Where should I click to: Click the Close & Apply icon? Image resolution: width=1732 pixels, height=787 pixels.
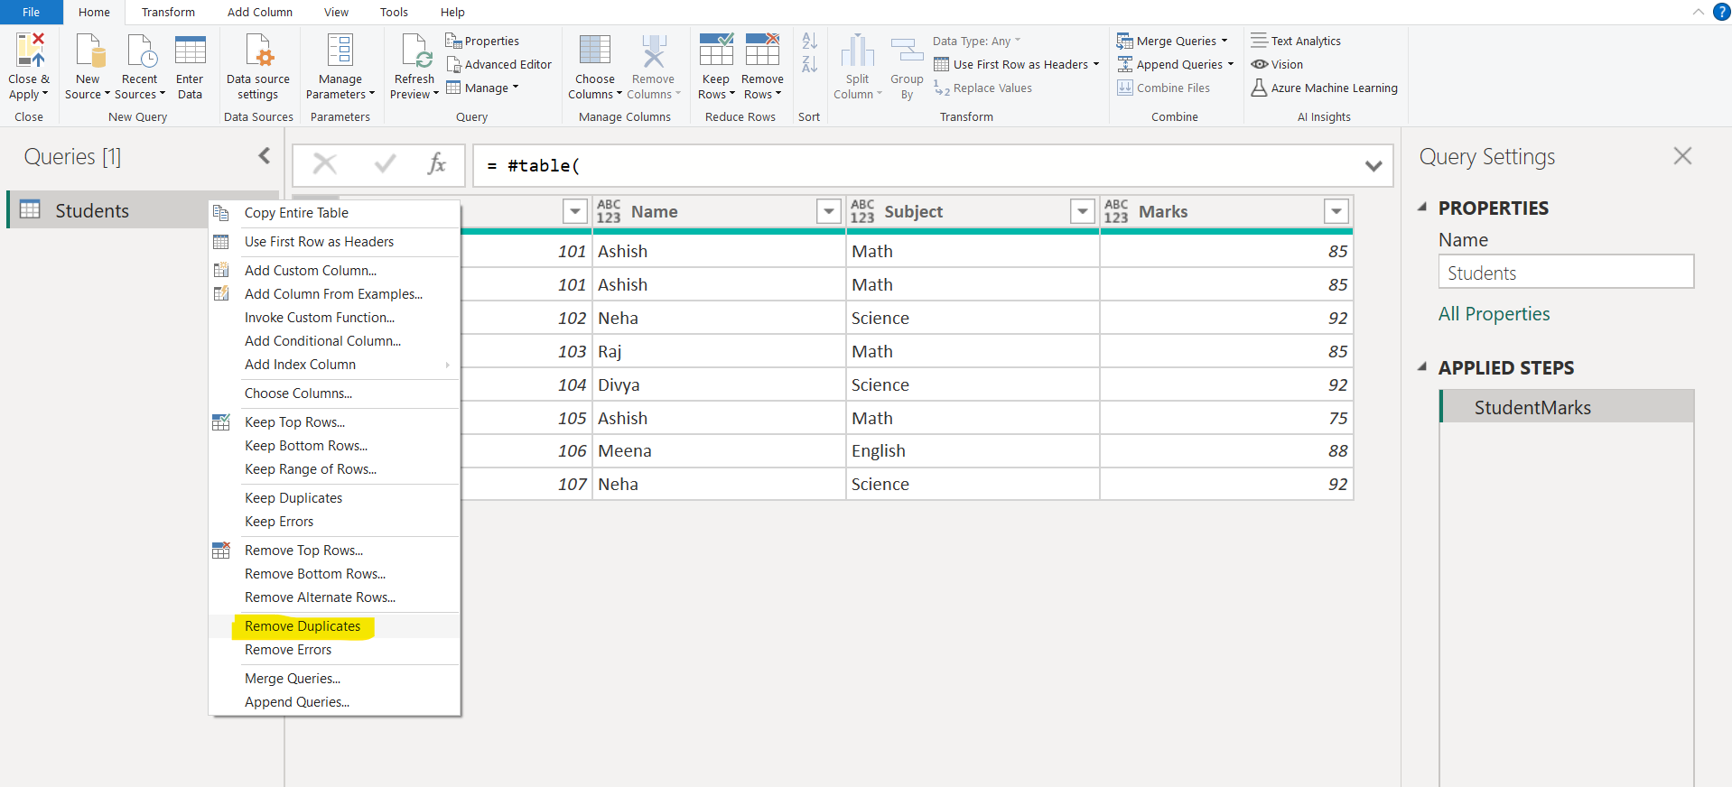pos(29,51)
